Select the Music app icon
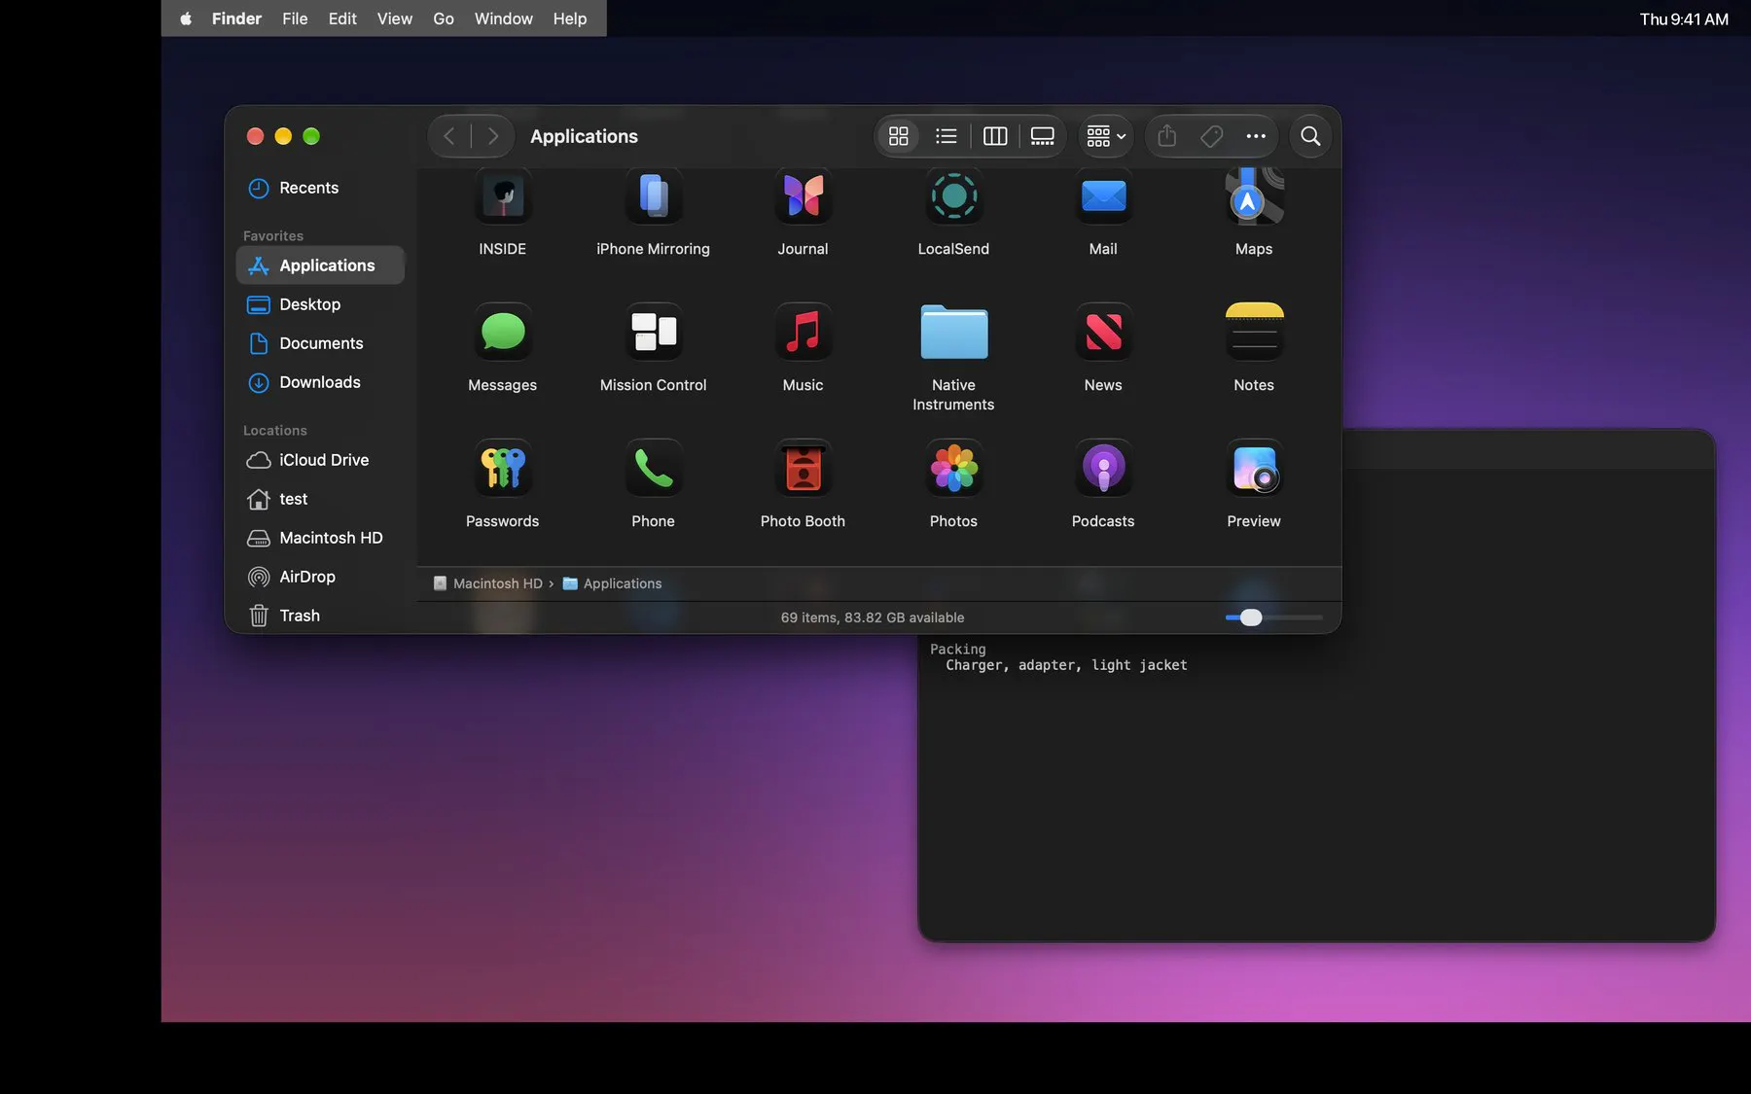The width and height of the screenshot is (1751, 1094). (803, 333)
